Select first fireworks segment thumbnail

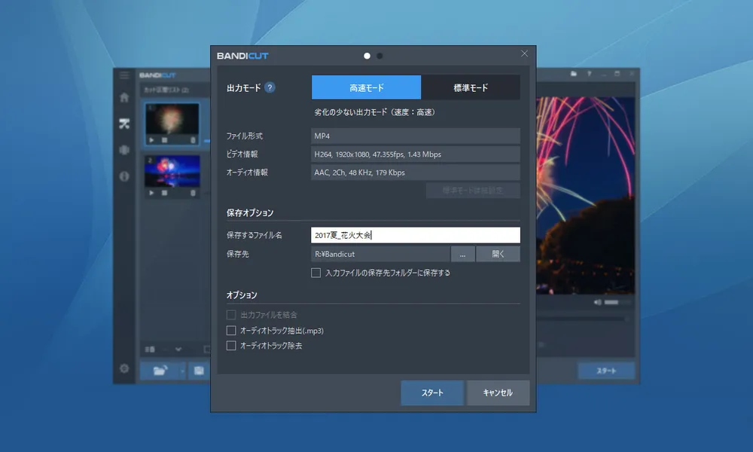172,118
